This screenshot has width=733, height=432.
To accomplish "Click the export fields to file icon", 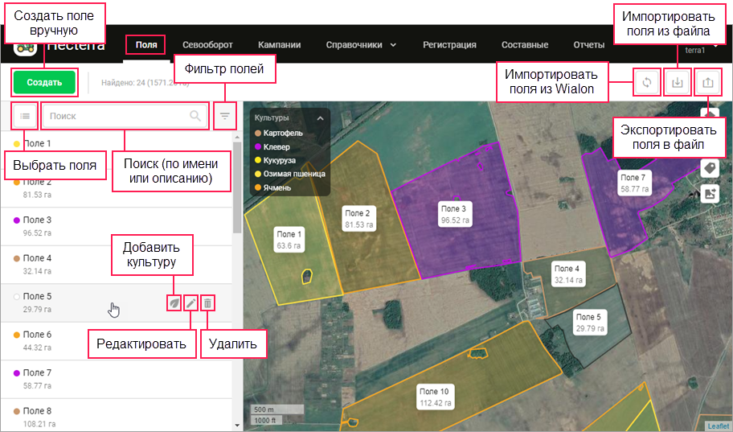I will pos(708,82).
